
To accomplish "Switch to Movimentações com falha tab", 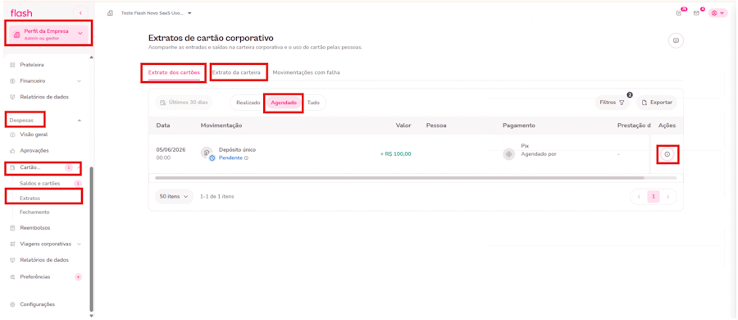I will [x=306, y=72].
